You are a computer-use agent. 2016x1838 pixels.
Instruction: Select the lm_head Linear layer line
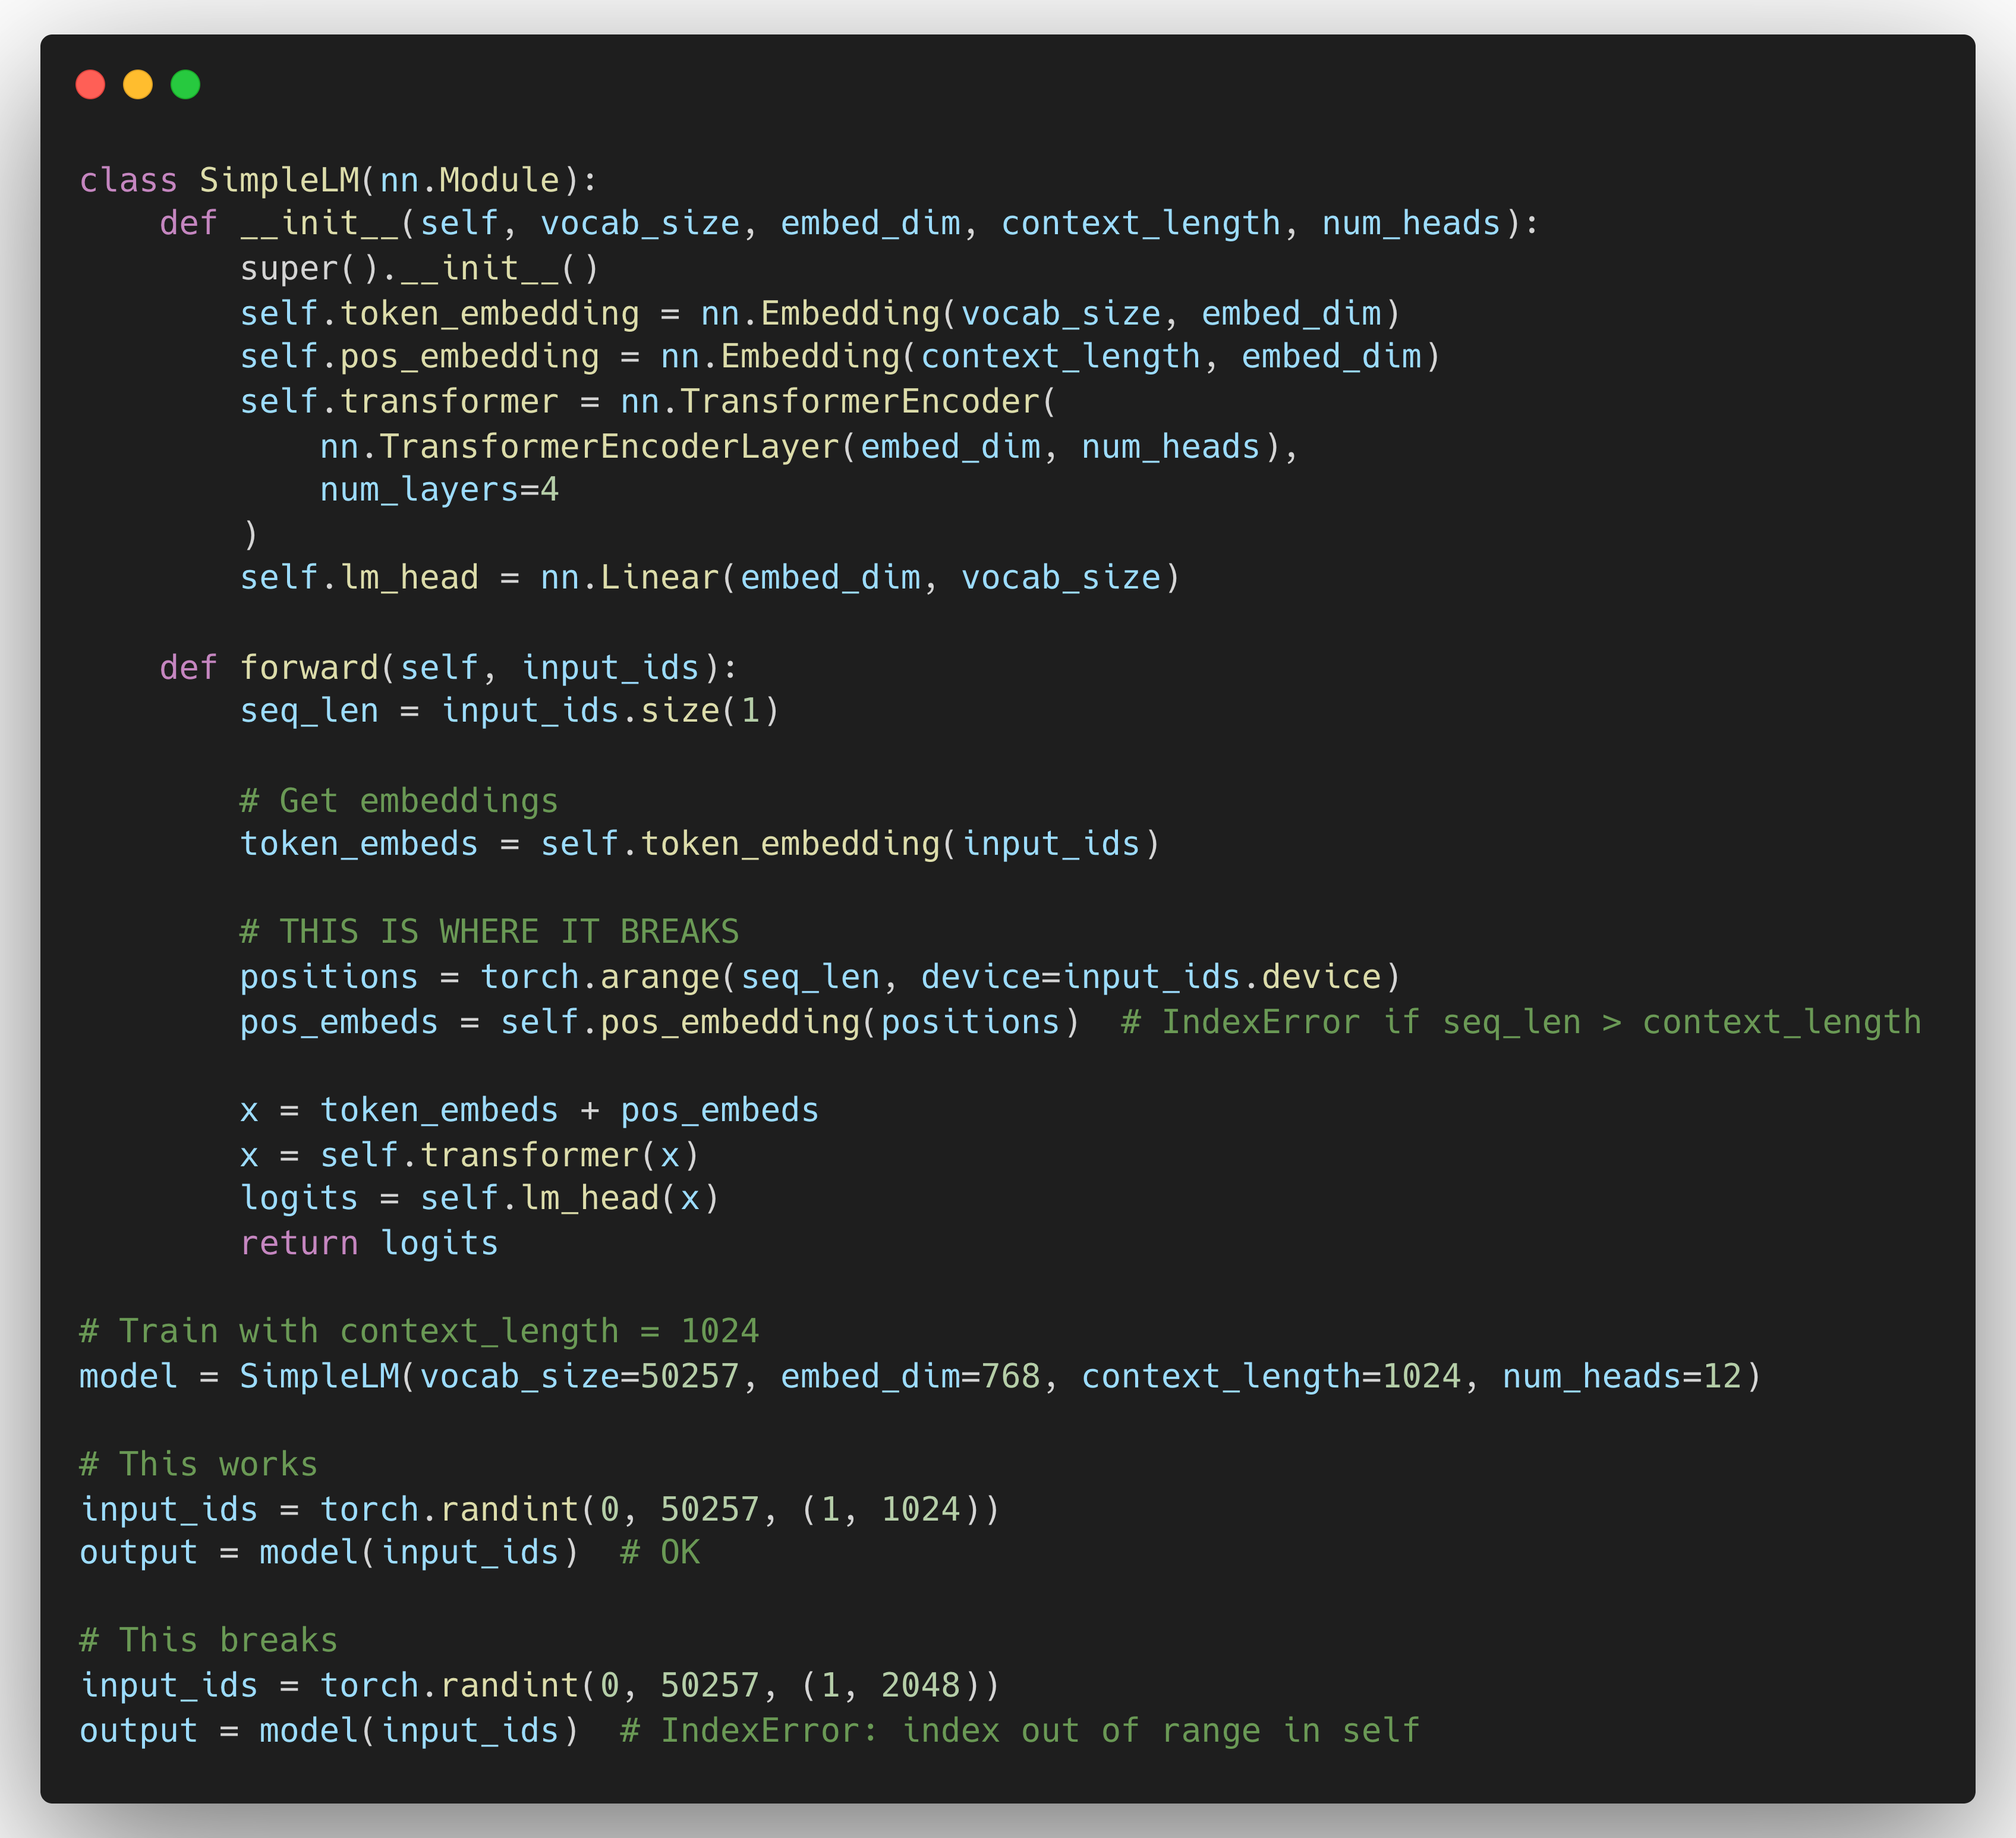[x=710, y=577]
